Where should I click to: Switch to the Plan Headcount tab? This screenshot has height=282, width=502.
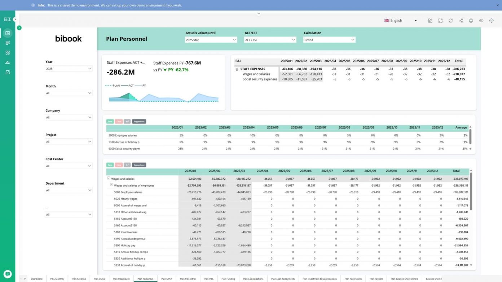[x=121, y=279]
